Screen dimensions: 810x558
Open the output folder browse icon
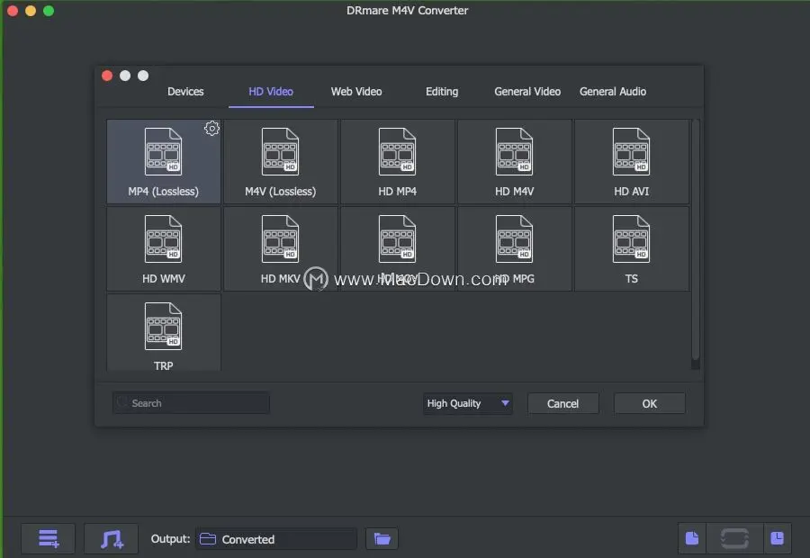click(x=382, y=538)
